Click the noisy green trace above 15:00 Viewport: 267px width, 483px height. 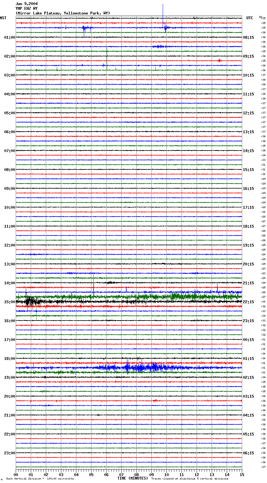tap(129, 297)
